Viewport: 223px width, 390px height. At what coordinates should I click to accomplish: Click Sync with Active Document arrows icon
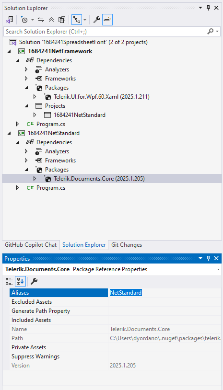tap(41, 20)
